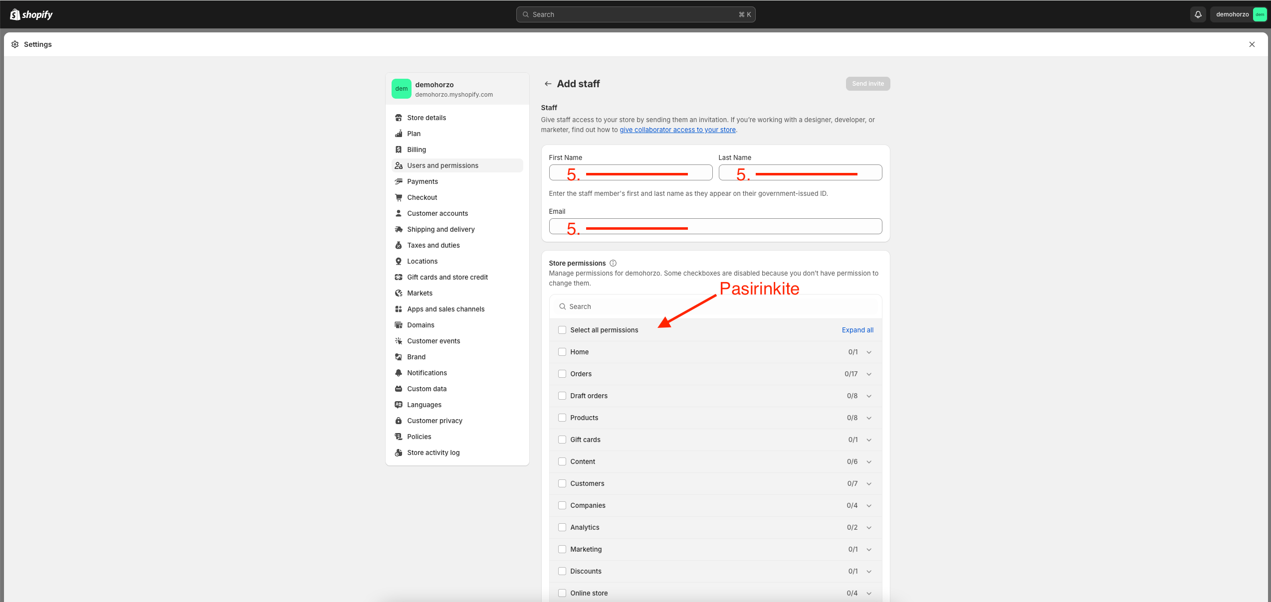Open the Payments settings page
The image size is (1271, 602).
click(422, 181)
